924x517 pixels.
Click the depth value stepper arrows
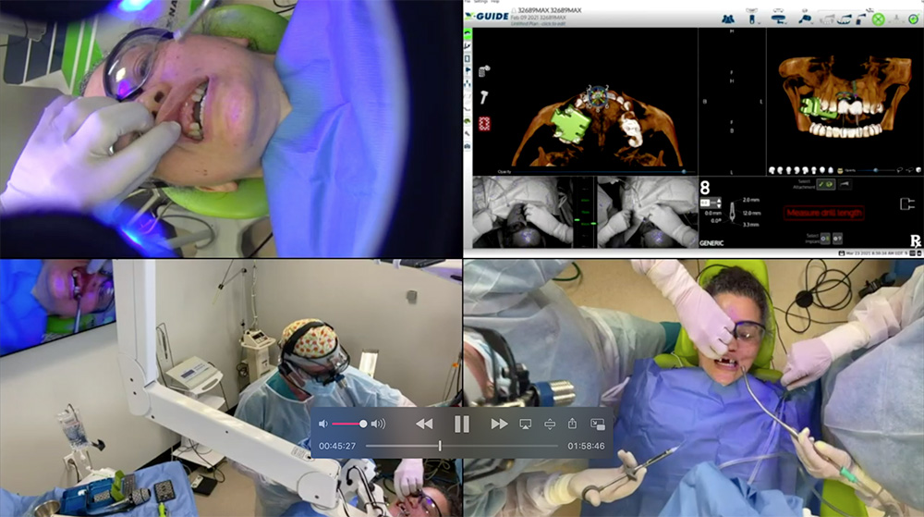718,203
